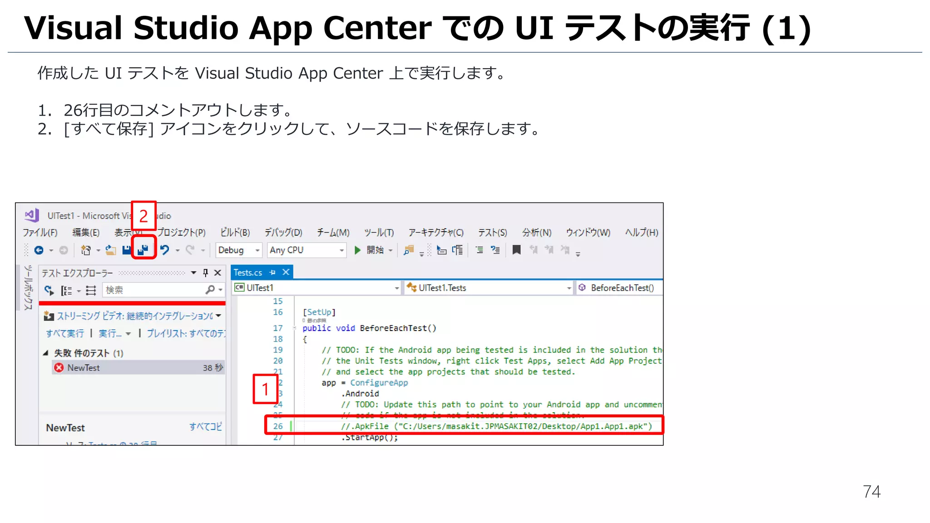This screenshot has width=930, height=523.
Task: Open the ビルド(B) menu
Action: tap(235, 232)
